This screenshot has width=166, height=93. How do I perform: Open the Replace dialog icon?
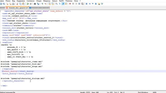pyautogui.click(x=38, y=4)
